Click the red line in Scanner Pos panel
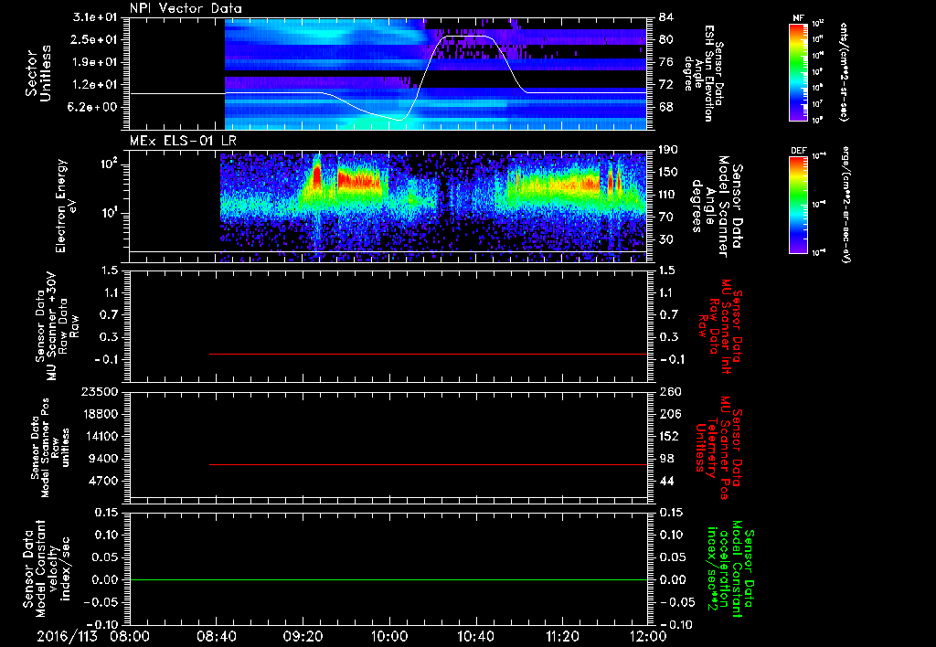Image resolution: width=936 pixels, height=647 pixels. click(x=428, y=464)
